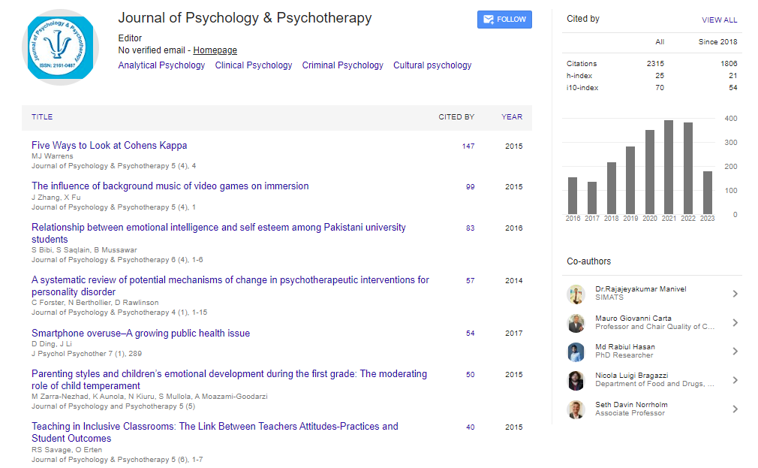Click Seth Davin Norrholm's avatar photo
758x468 pixels.
[576, 409]
